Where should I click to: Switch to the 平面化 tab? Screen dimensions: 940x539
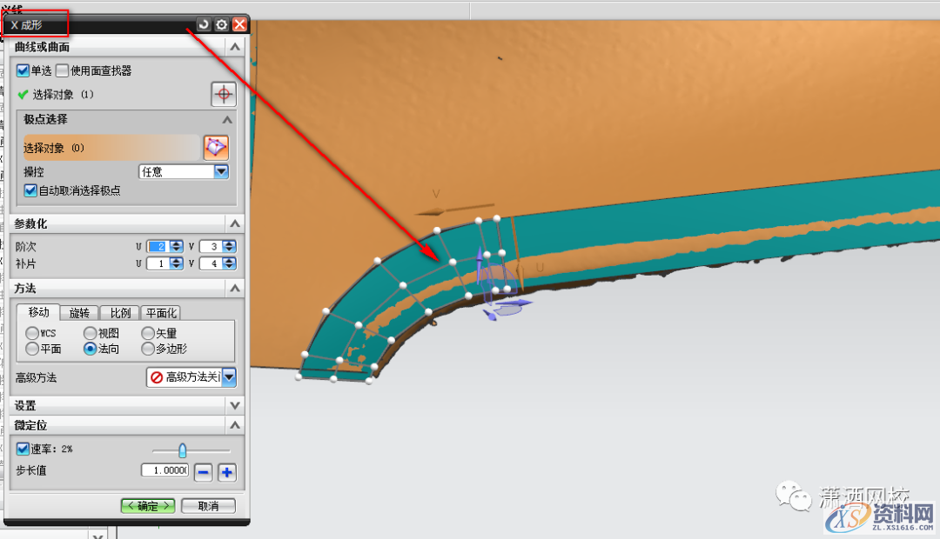160,313
